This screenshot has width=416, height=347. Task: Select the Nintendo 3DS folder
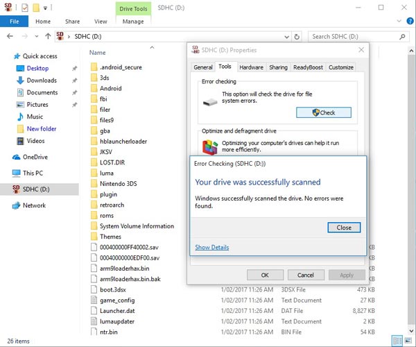pos(119,184)
